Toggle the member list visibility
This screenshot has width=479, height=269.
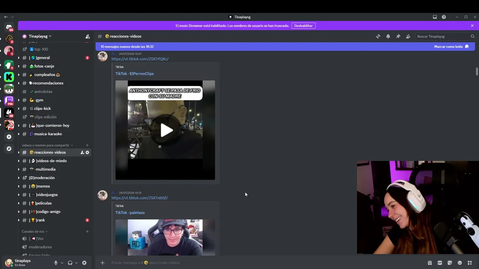tap(408, 36)
